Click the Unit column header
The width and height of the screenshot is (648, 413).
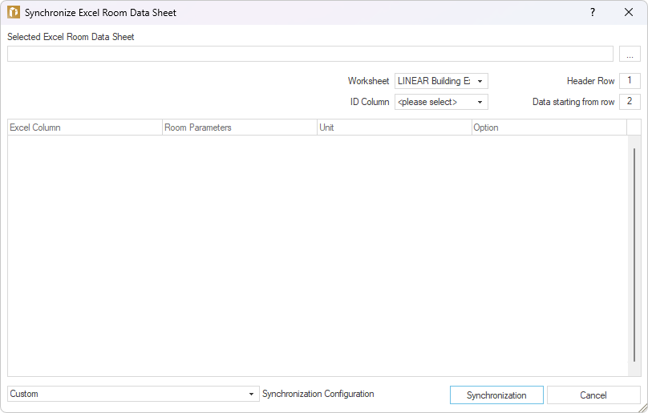[x=395, y=128]
